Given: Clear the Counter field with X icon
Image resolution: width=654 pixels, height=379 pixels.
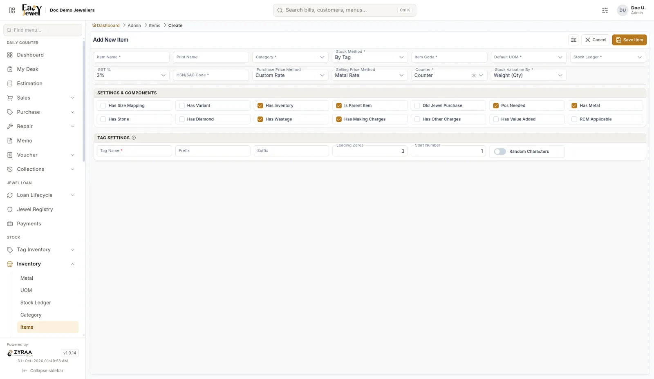Looking at the screenshot, I should coord(474,76).
